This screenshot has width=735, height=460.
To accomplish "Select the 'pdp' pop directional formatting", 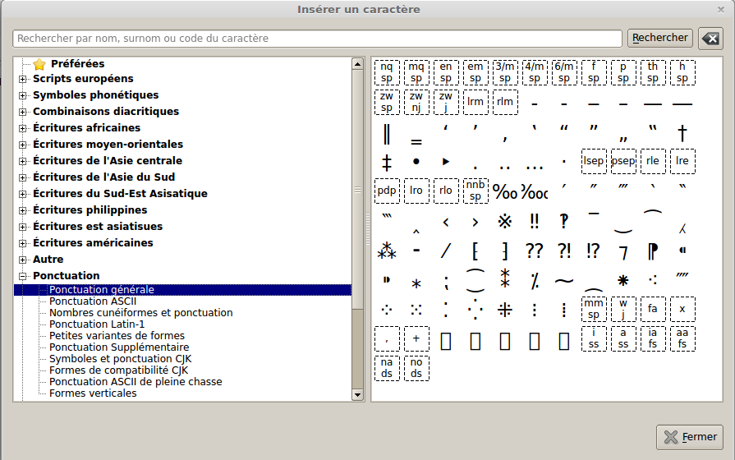I will (387, 191).
